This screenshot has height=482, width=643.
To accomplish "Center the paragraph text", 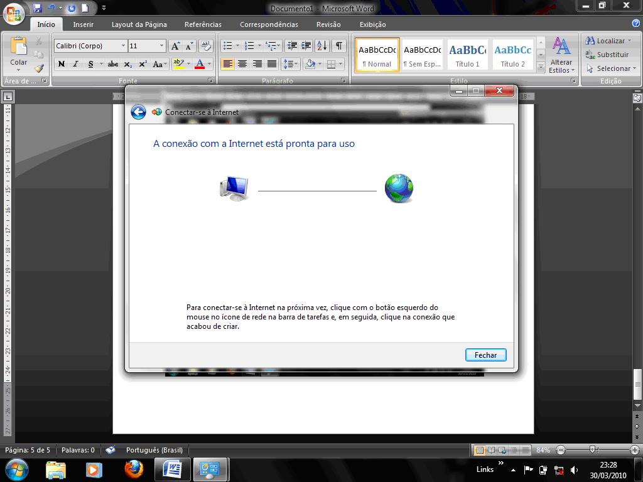I will tap(242, 64).
